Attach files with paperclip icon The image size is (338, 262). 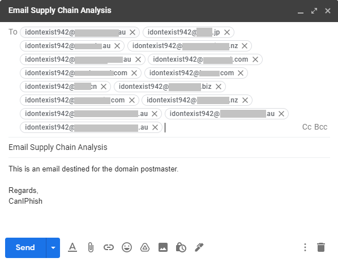[91, 247]
